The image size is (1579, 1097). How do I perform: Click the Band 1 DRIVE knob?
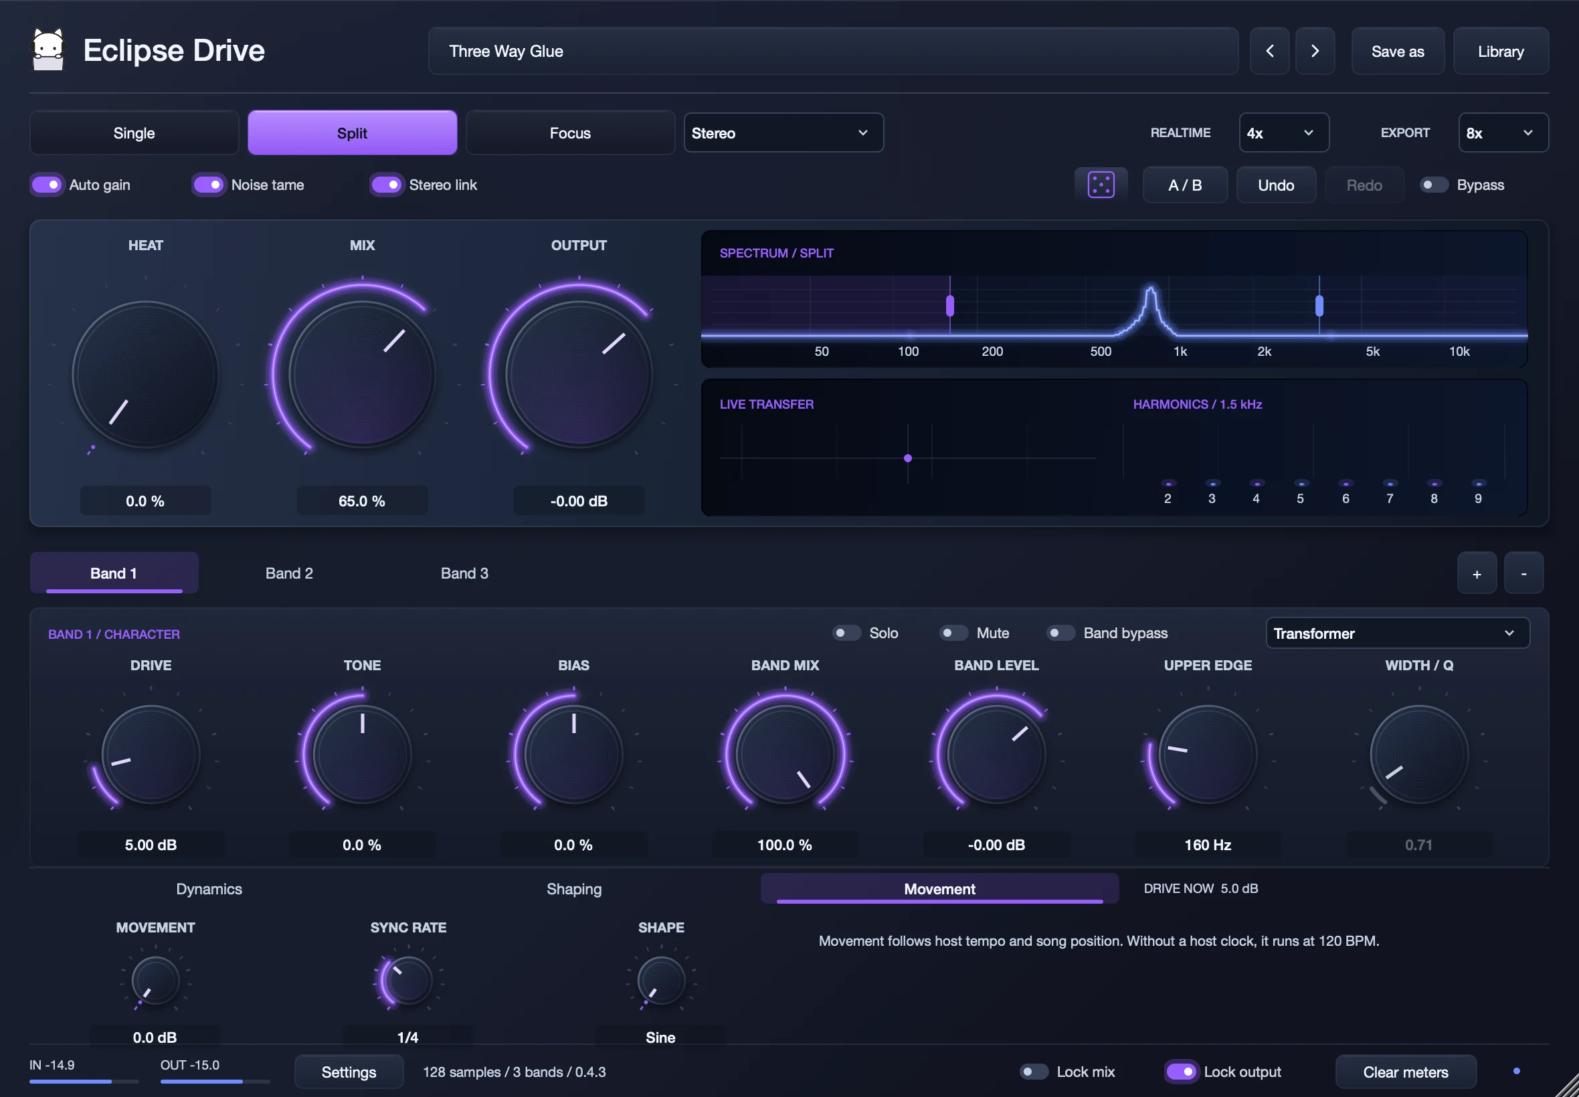151,755
